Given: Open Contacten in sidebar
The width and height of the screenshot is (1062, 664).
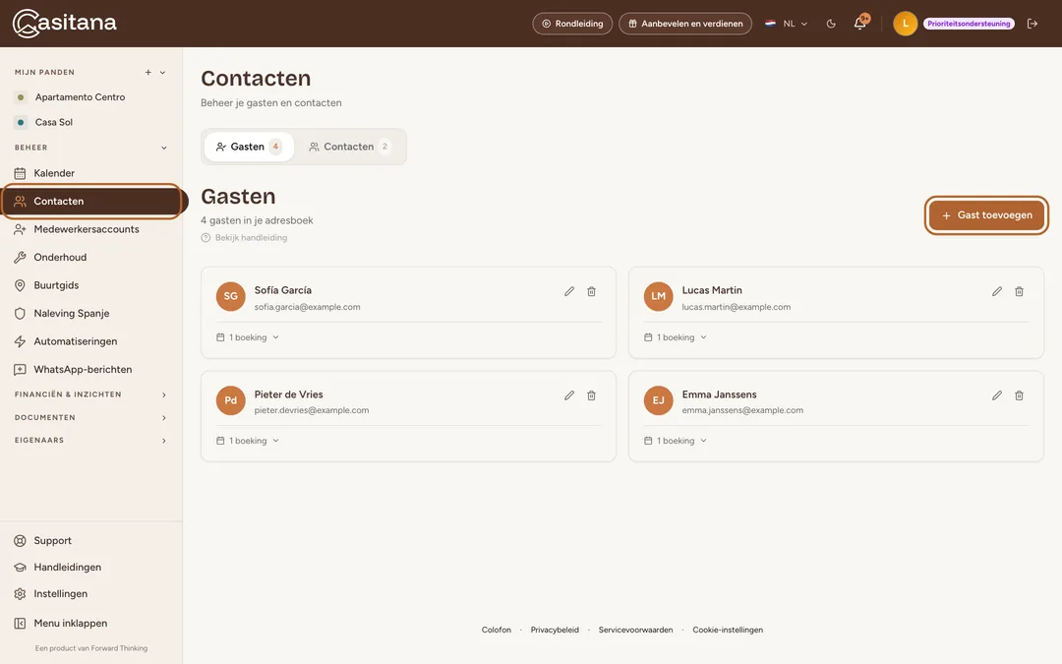Looking at the screenshot, I should click(x=90, y=202).
